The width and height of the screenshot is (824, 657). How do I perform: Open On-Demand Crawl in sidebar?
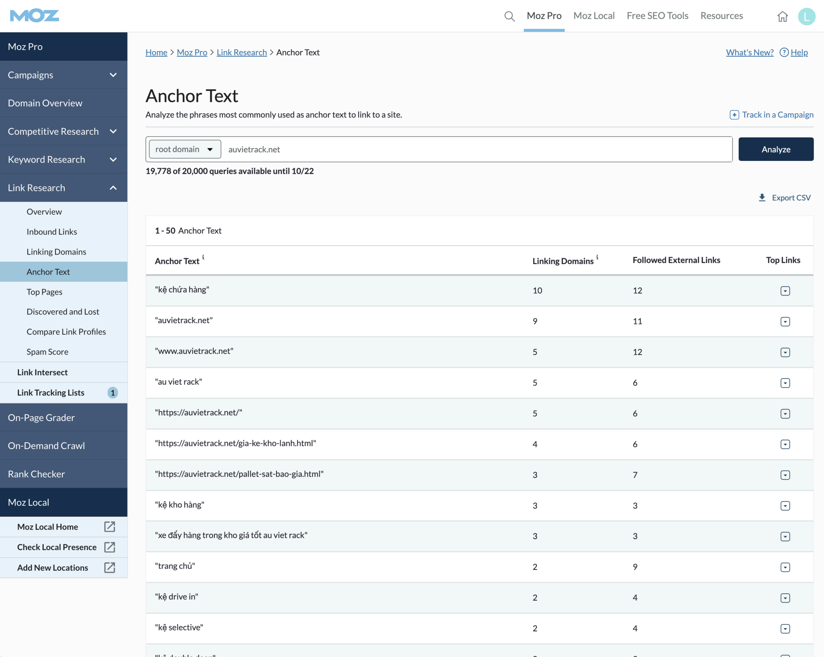pyautogui.click(x=64, y=446)
